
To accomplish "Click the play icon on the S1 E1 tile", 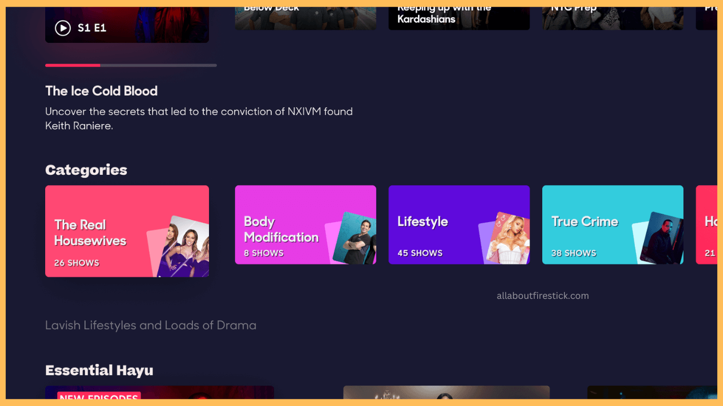I will coord(62,27).
